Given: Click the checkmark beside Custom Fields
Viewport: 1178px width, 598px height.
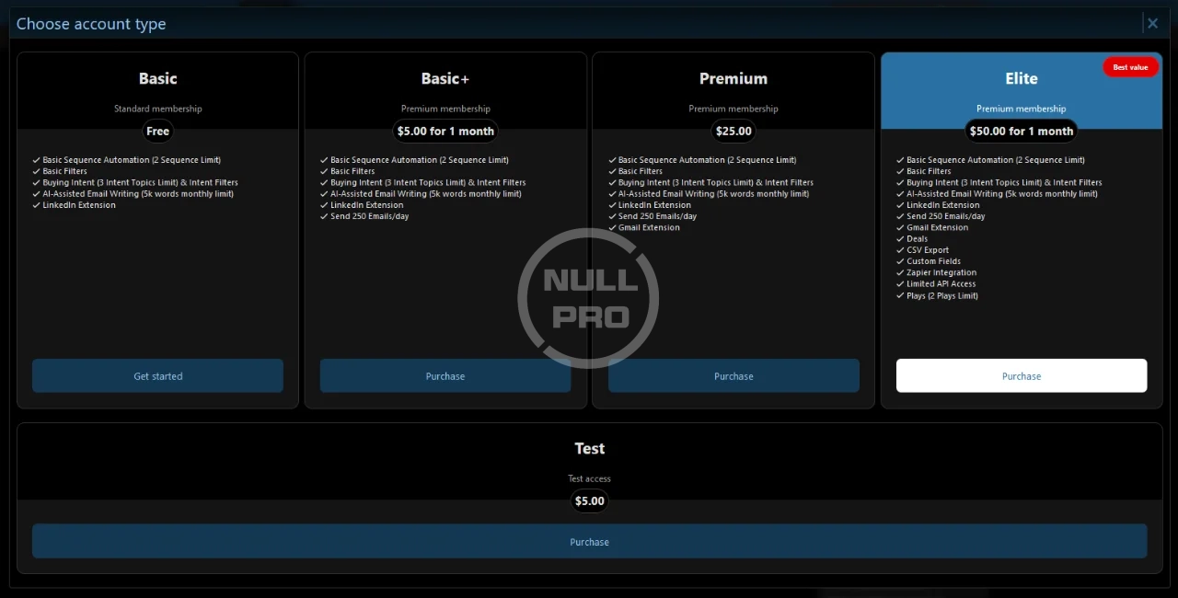Looking at the screenshot, I should [x=900, y=261].
